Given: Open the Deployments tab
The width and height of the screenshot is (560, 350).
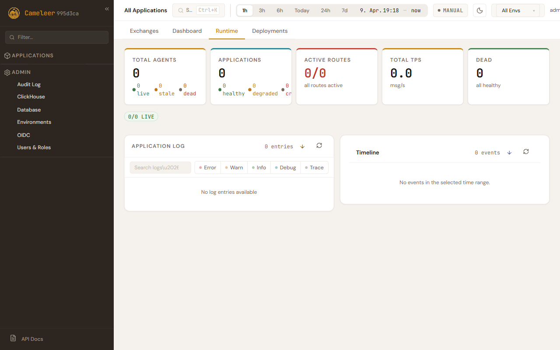Looking at the screenshot, I should point(269,31).
